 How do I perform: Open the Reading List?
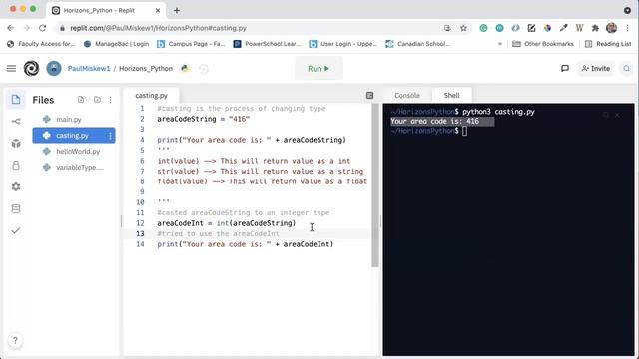[x=608, y=44]
